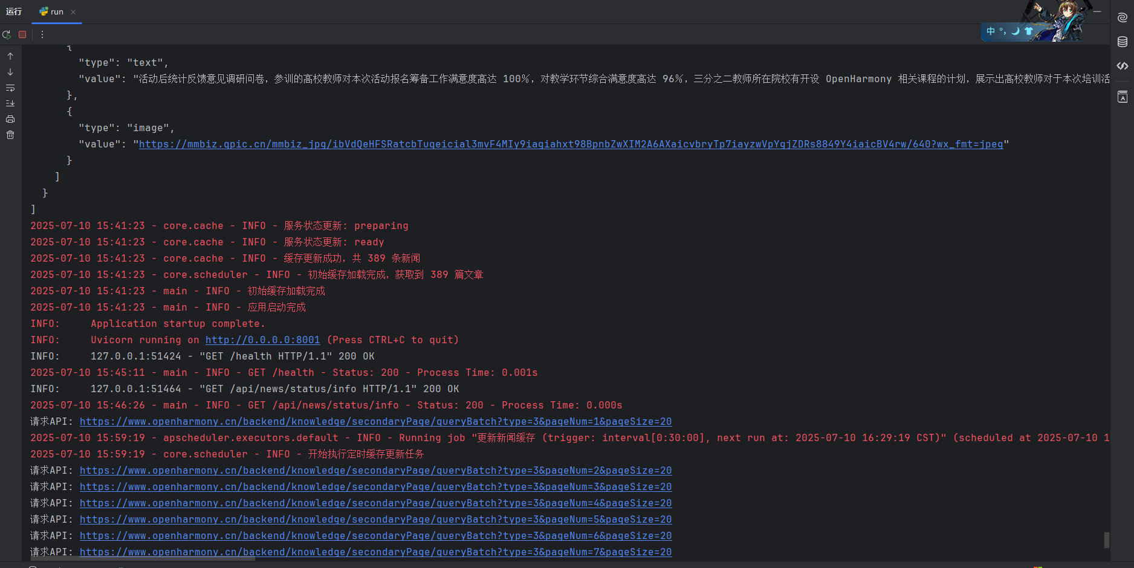Click the vertical scrollbar thumb of console

point(1106,540)
